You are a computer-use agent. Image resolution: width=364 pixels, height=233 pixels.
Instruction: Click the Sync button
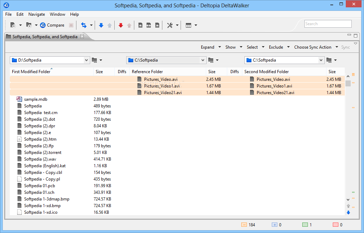click(345, 47)
